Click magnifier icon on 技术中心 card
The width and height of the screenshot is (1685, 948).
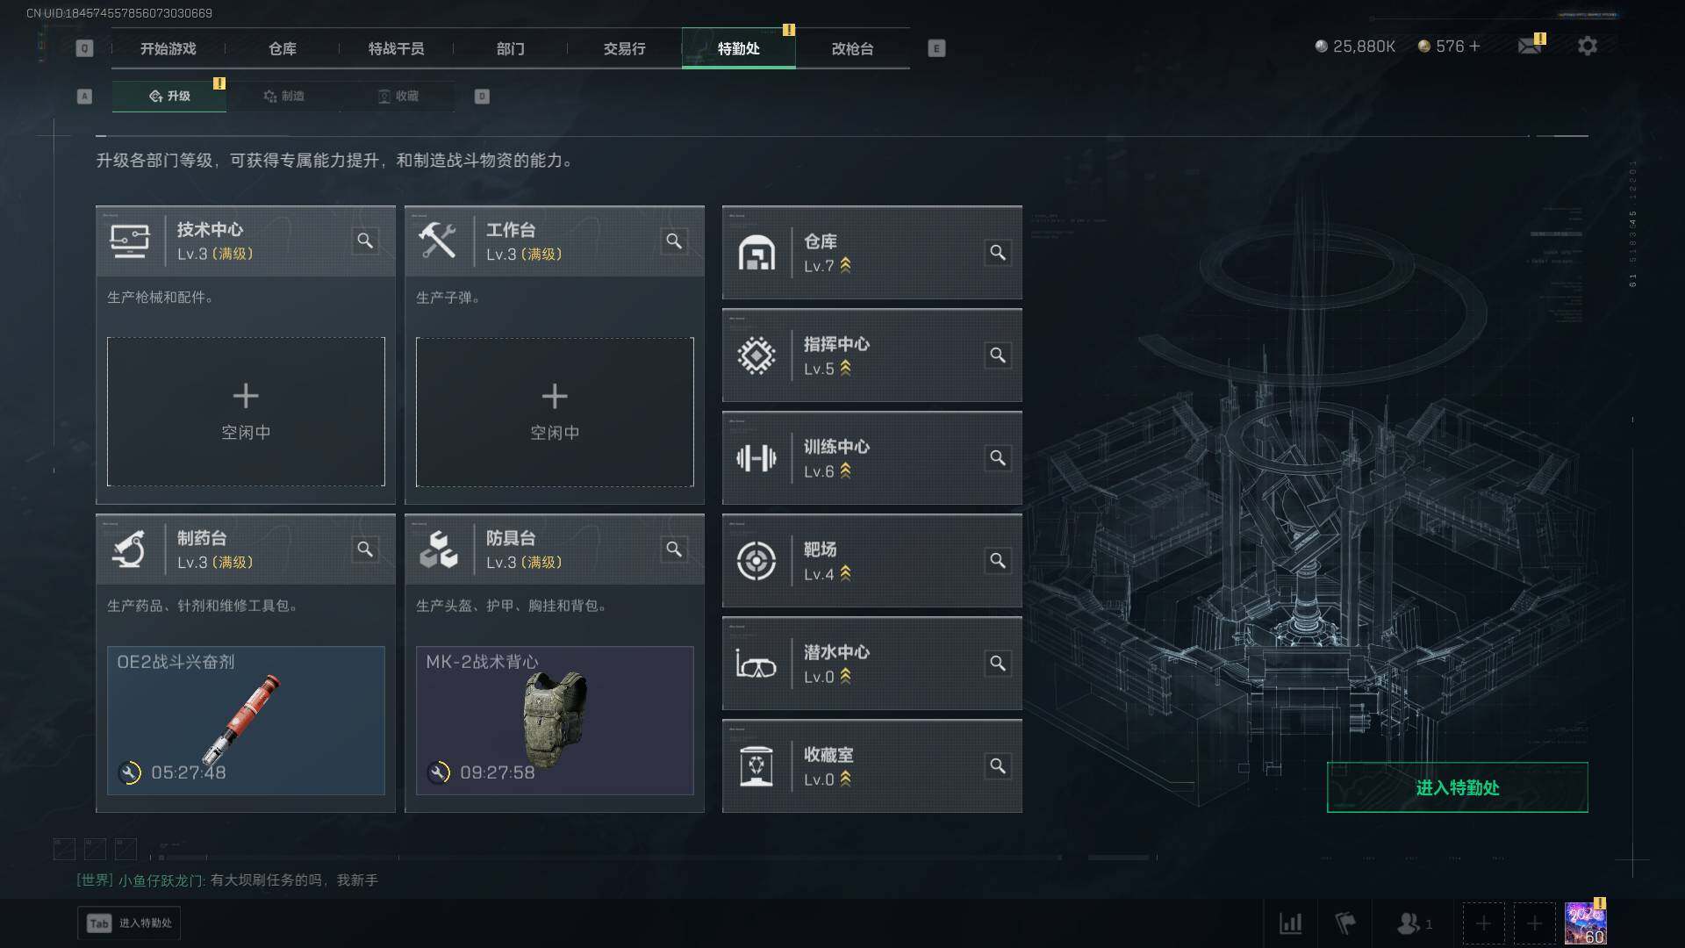click(365, 241)
